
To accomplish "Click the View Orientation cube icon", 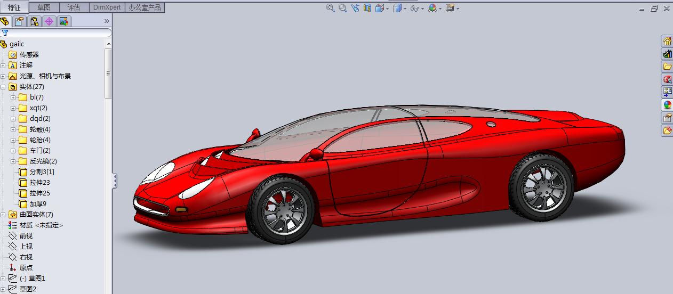I will pos(379,8).
